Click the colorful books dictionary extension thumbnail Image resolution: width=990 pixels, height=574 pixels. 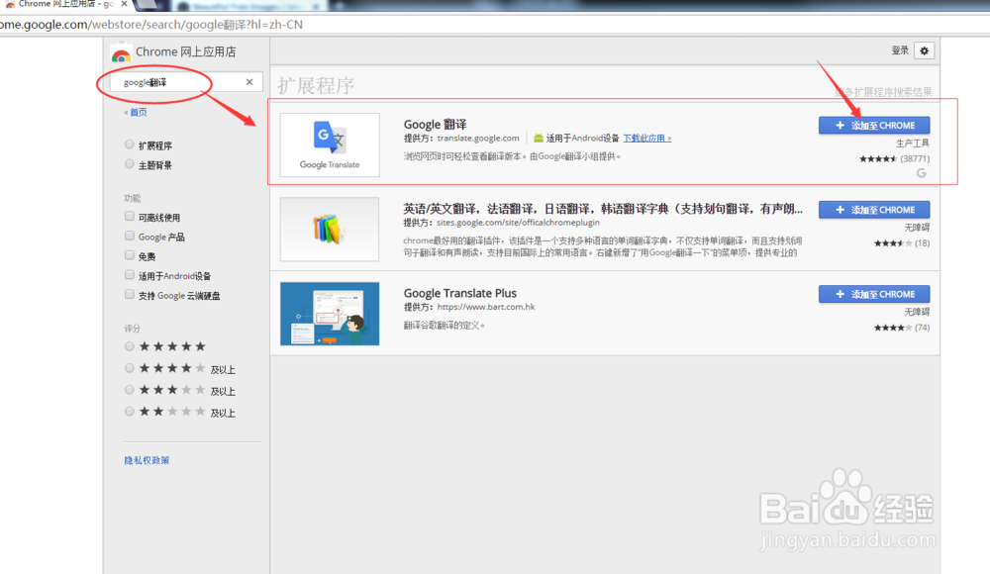point(330,230)
